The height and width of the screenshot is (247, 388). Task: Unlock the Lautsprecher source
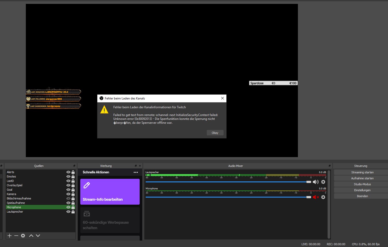[x=73, y=212]
